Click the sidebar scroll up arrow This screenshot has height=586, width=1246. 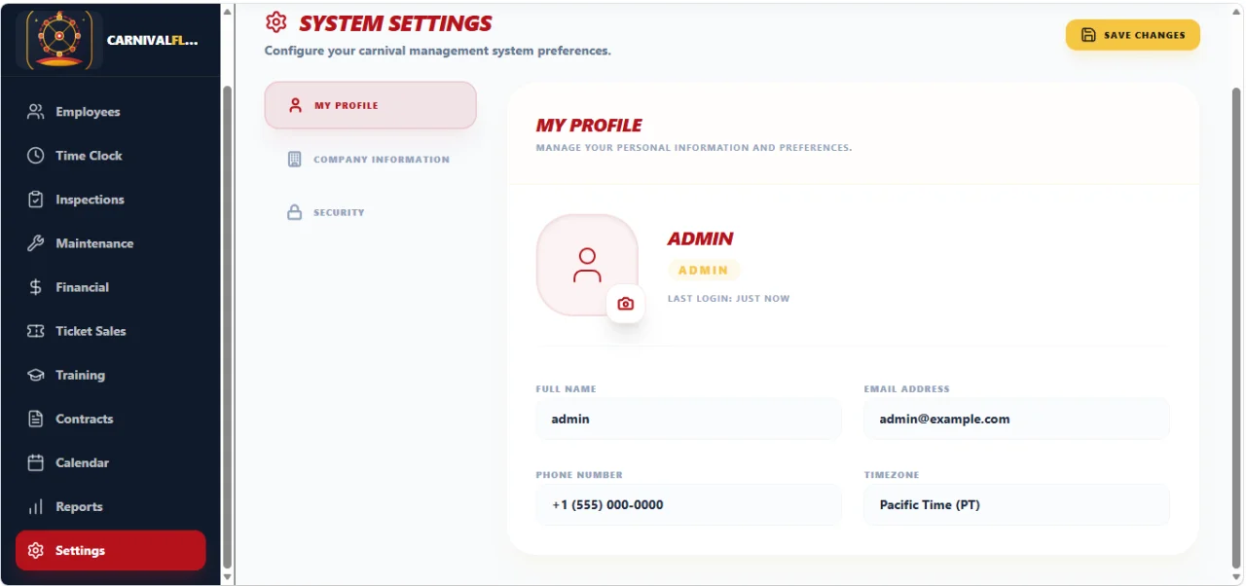[x=228, y=12]
